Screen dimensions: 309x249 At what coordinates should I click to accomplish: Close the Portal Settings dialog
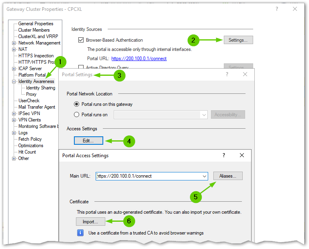tap(245, 74)
